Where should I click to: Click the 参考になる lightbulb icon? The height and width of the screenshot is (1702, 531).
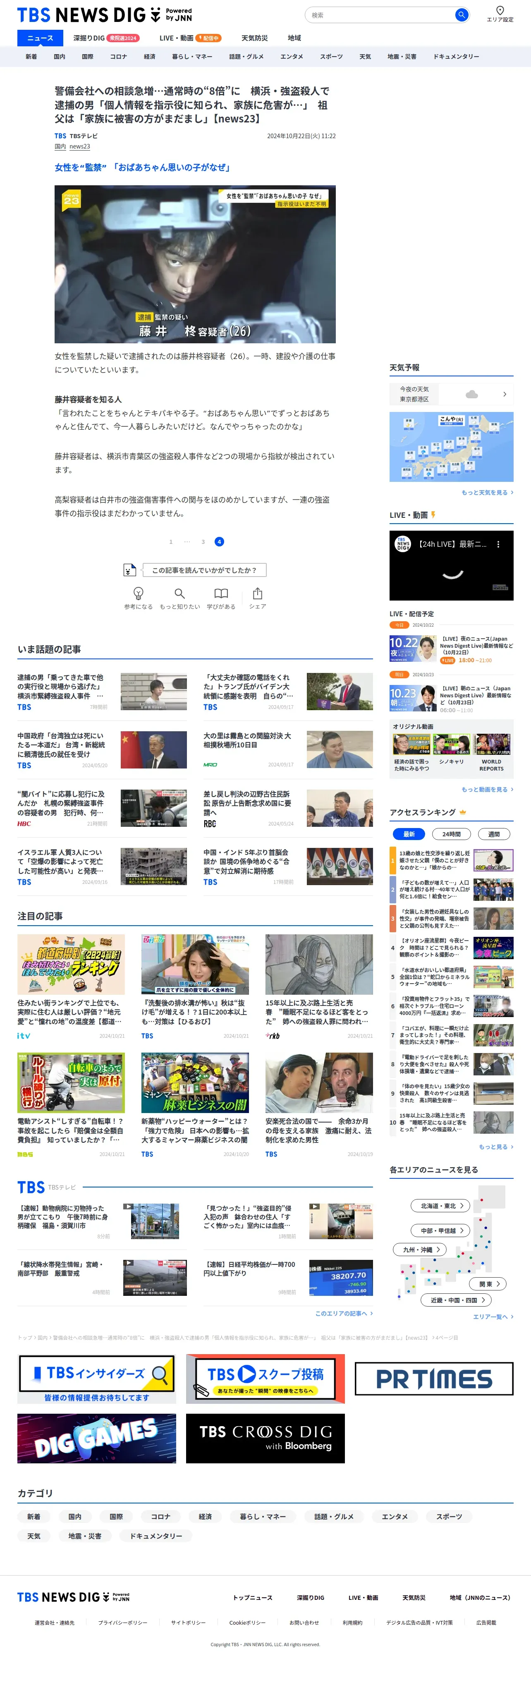click(138, 593)
